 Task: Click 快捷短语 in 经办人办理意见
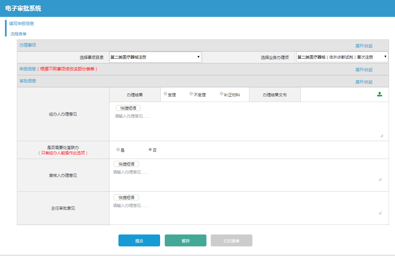pyautogui.click(x=128, y=108)
